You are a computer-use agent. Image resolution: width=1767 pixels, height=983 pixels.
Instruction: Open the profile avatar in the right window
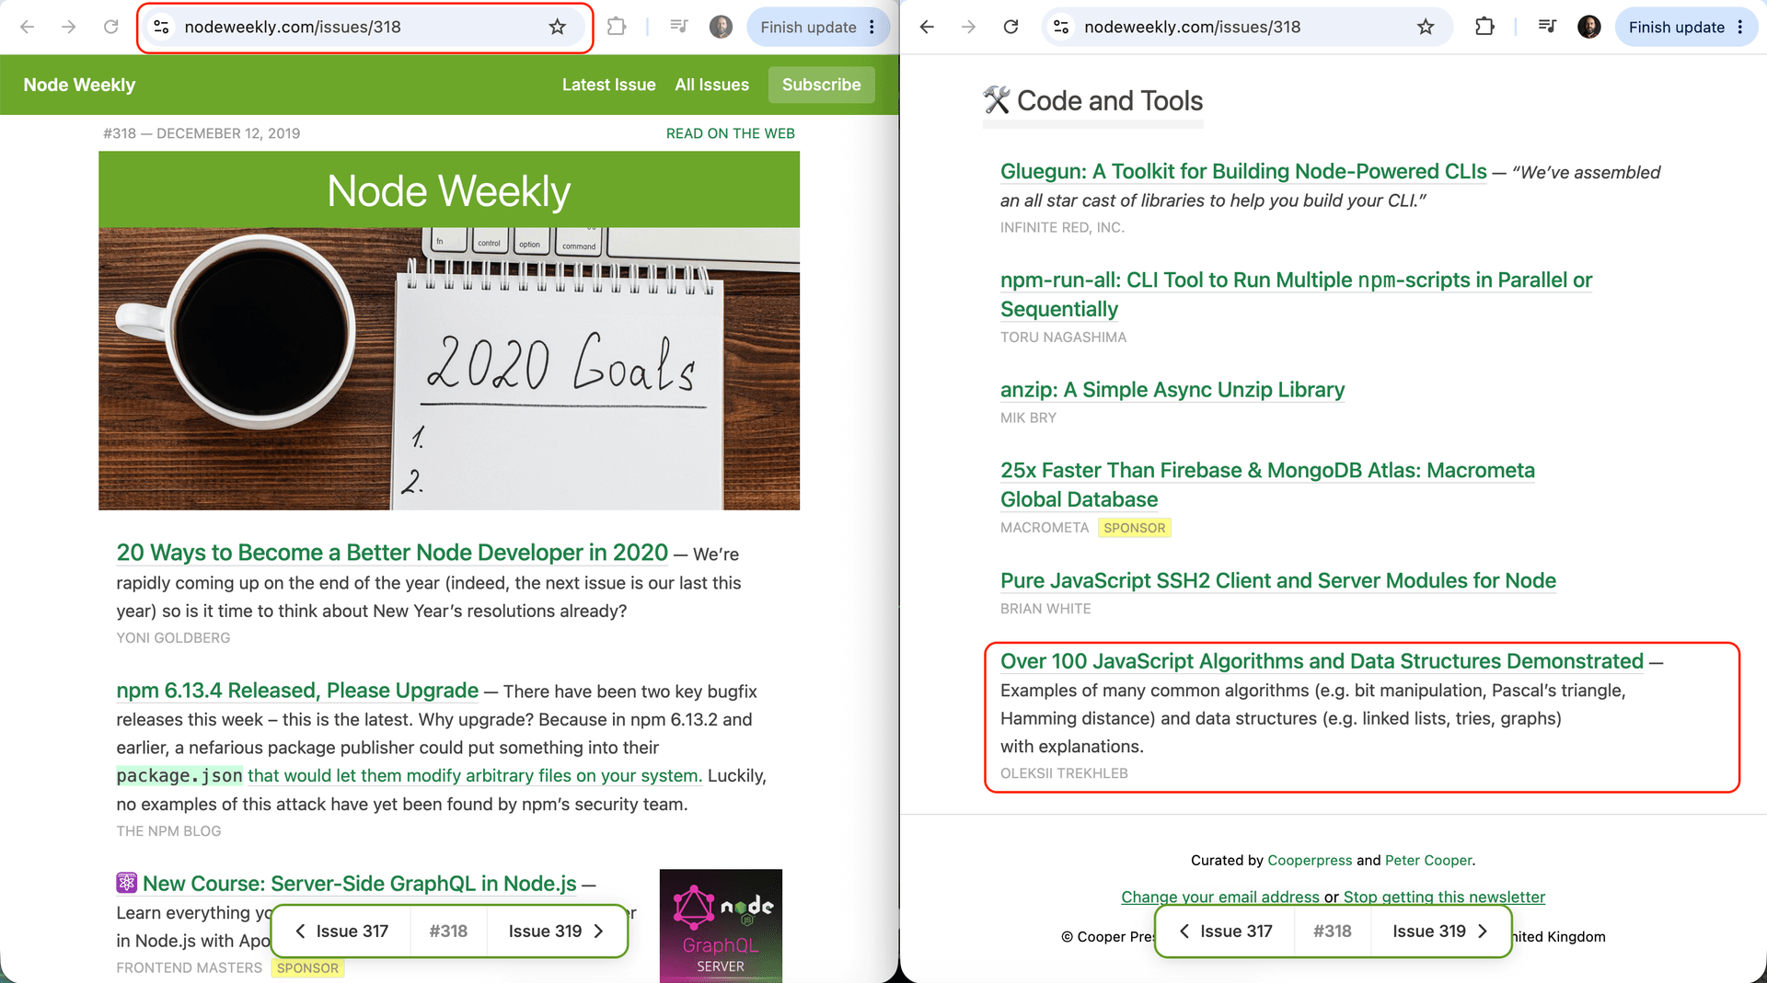[x=1589, y=27]
